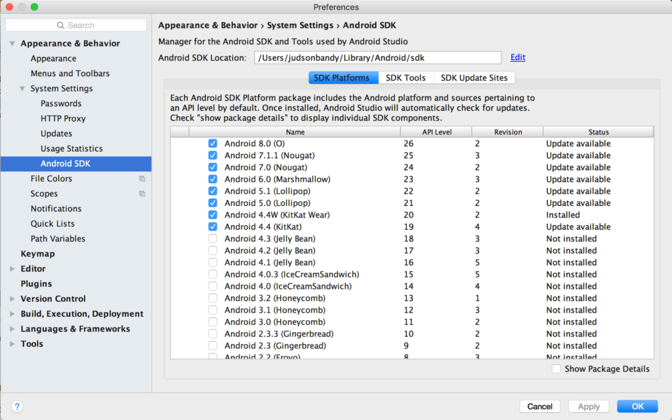This screenshot has width=672, height=420.
Task: Click Android 3.1 (Honeycomb) row name
Action: (275, 310)
